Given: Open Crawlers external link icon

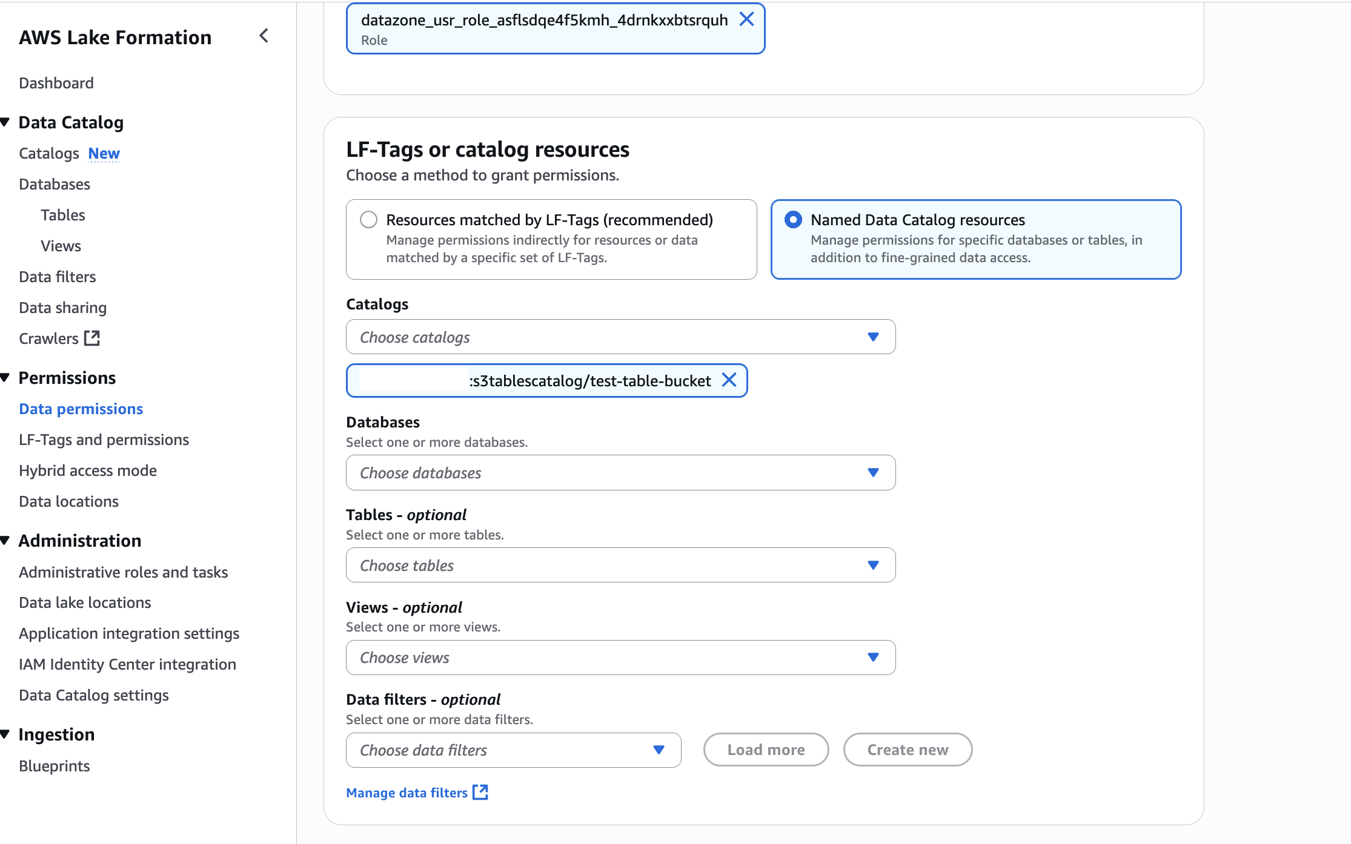Looking at the screenshot, I should (x=91, y=338).
